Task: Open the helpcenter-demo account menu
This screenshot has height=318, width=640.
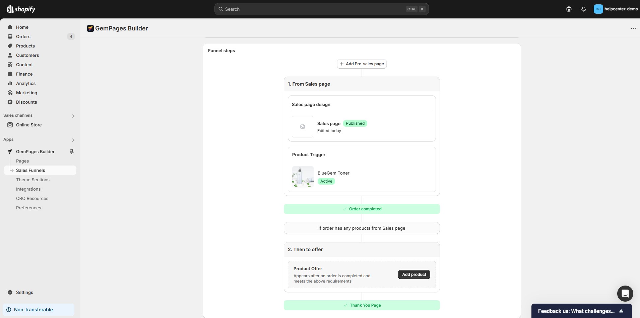Action: pyautogui.click(x=616, y=9)
